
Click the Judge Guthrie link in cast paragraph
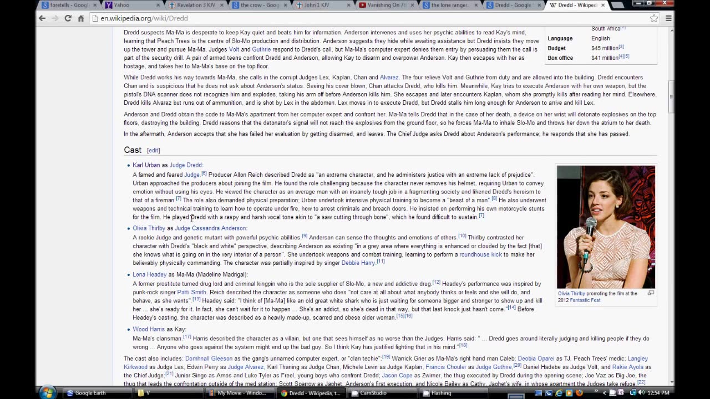(x=493, y=367)
